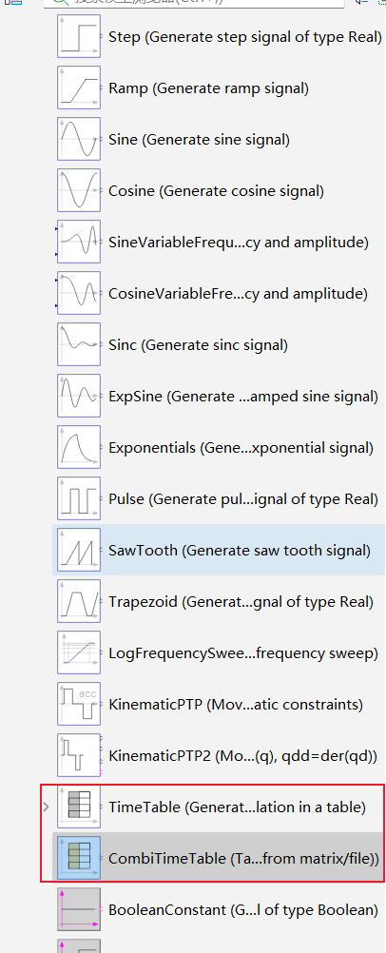Select the ExpSine damped sine signal entry
This screenshot has height=953, width=386.
tap(243, 397)
